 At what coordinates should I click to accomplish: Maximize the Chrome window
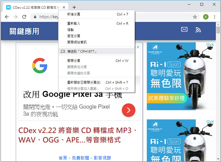[202, 4]
